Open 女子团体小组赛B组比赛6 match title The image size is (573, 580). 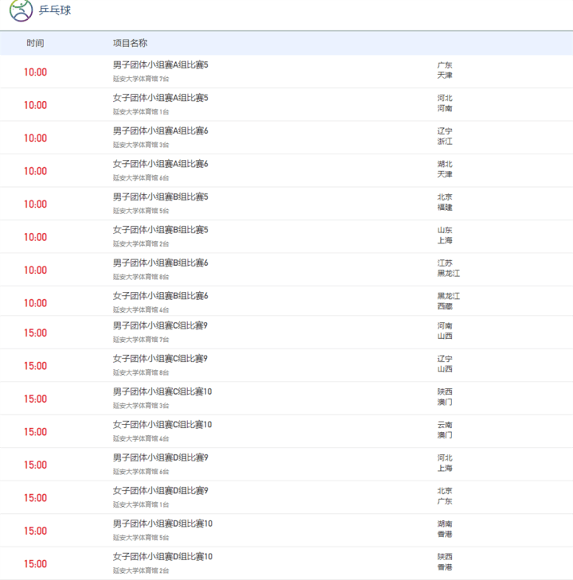161,296
